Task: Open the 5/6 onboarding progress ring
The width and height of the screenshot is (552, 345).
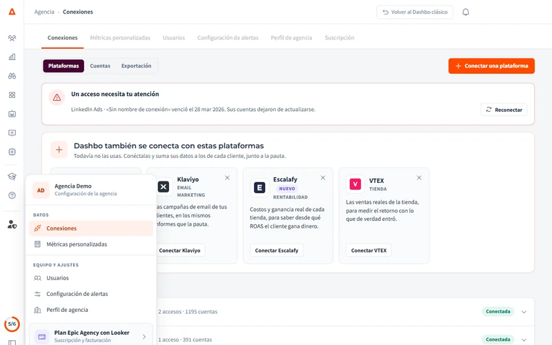Action: point(12,324)
